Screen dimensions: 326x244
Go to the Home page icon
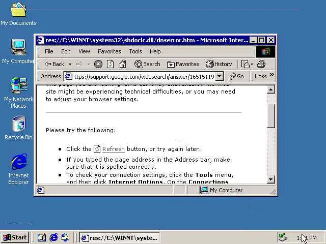pyautogui.click(x=123, y=64)
